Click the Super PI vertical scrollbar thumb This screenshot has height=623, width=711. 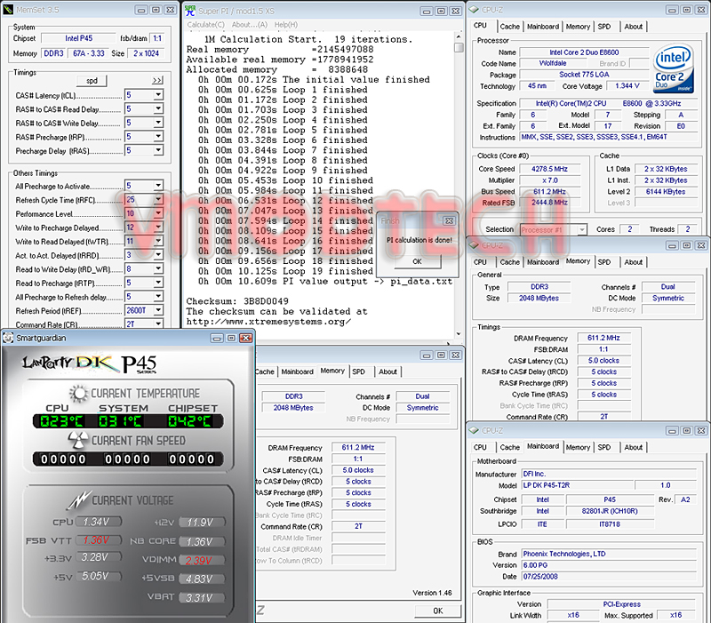click(459, 48)
